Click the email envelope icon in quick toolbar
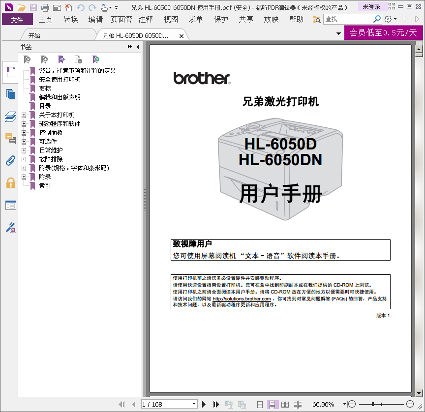Screen dimensions: 425x412 pos(57,8)
